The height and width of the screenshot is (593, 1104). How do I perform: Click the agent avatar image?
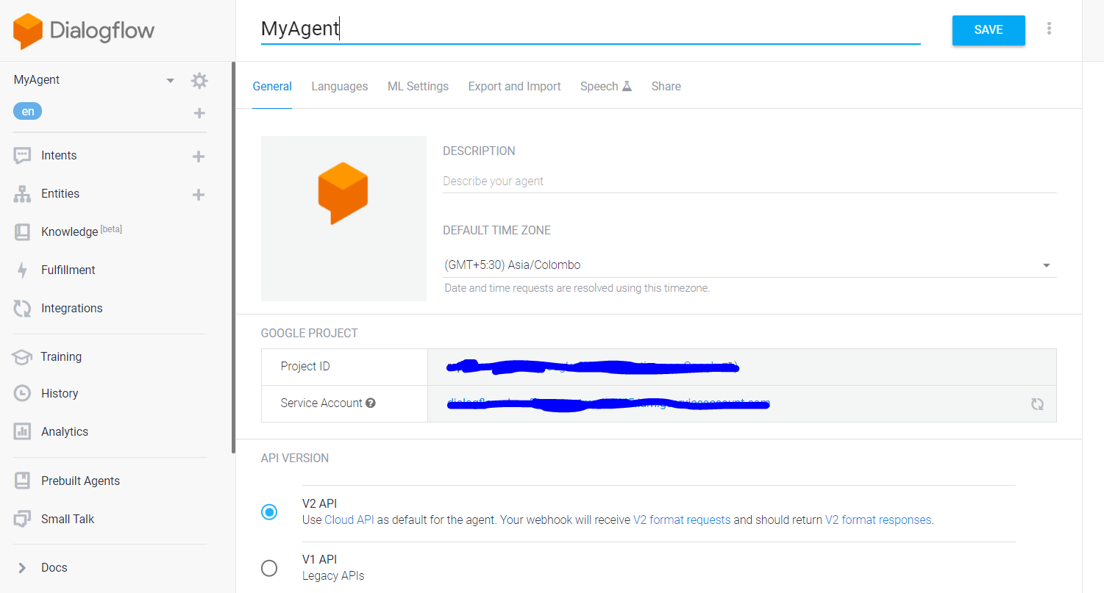click(343, 218)
